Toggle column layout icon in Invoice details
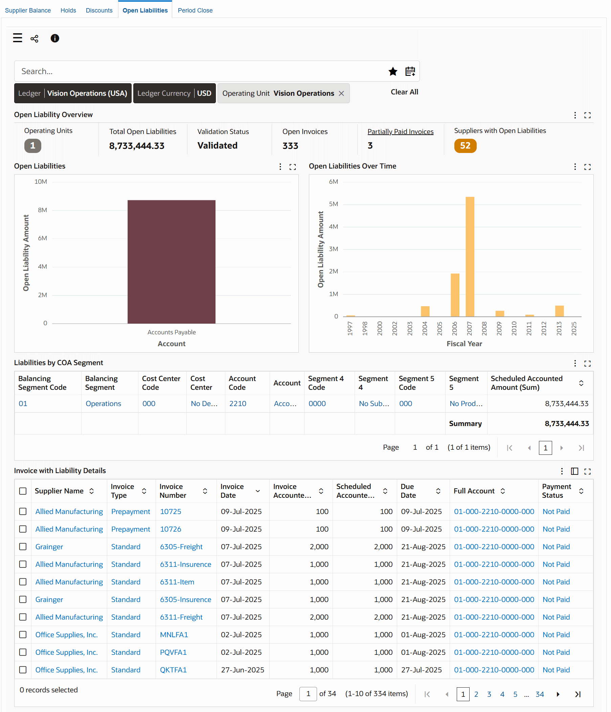Viewport: 611px width, 712px height. (574, 471)
